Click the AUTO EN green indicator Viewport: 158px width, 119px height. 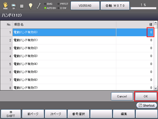click(50, 8)
